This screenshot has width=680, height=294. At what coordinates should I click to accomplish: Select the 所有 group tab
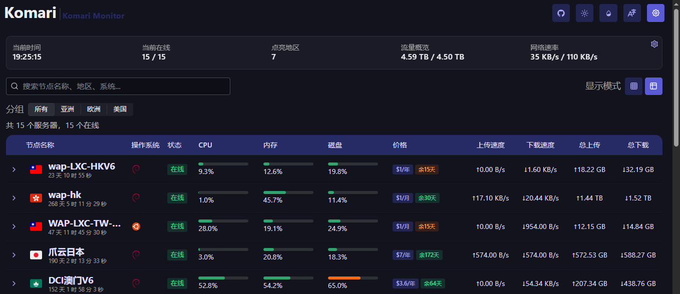[41, 109]
